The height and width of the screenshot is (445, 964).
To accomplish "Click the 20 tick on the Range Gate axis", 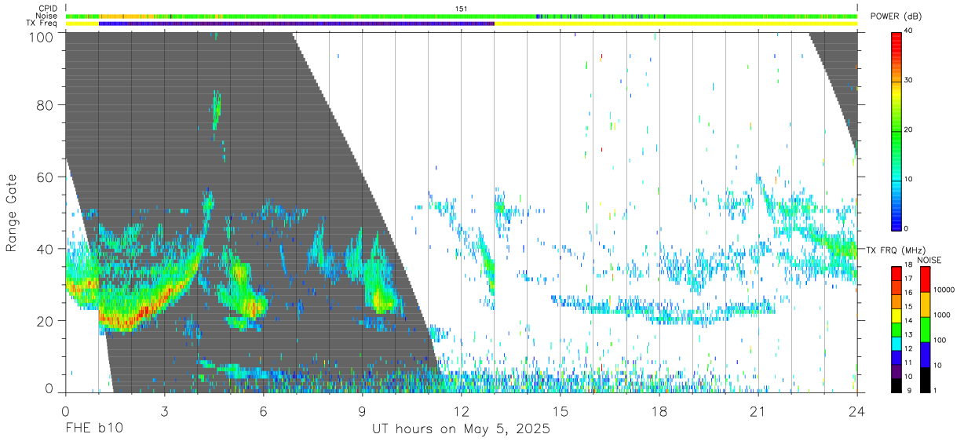I will click(46, 321).
